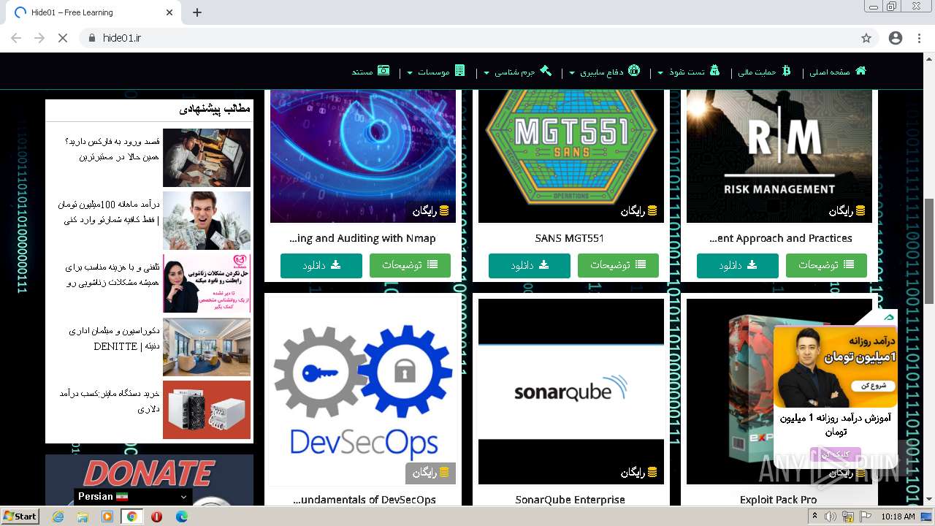This screenshot has height=526, width=935.
Task: View description of Nmap auditing course
Action: click(410, 265)
